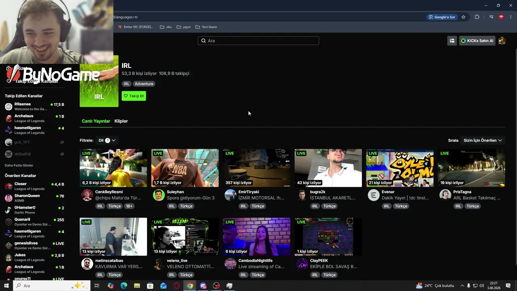Open the IRL category cover image

pos(99,81)
